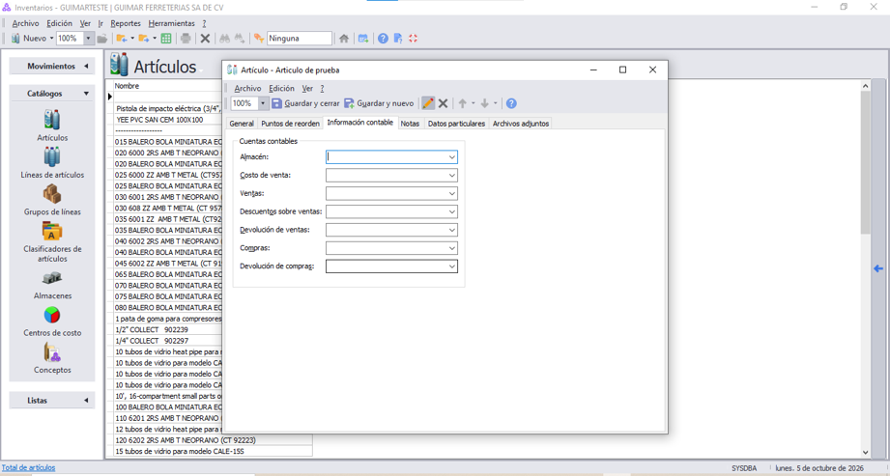The width and height of the screenshot is (890, 476).
Task: Switch to the Notas tab
Action: click(410, 124)
